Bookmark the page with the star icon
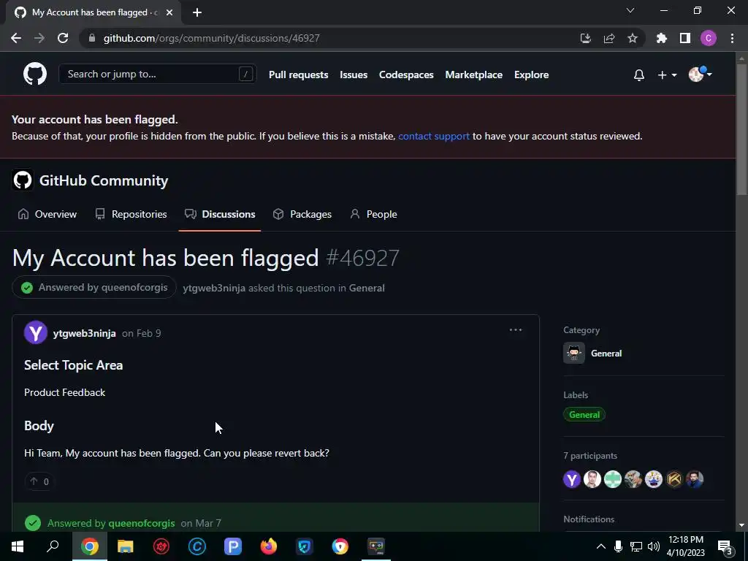The width and height of the screenshot is (748, 561). coord(632,38)
